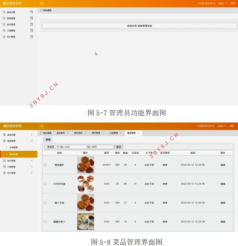Click the 系统名称:餐饮管理系统 box in top screenshot

tap(140, 26)
